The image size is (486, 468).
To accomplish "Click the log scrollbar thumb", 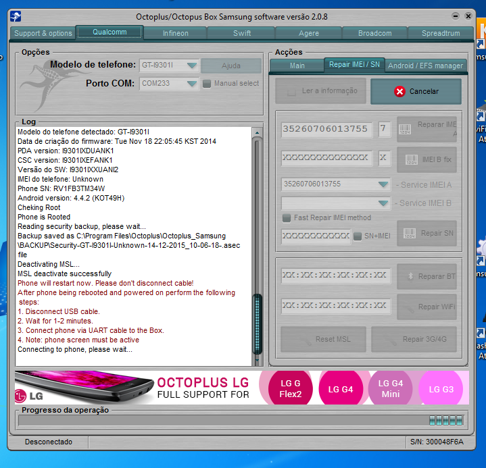I will coord(257,324).
